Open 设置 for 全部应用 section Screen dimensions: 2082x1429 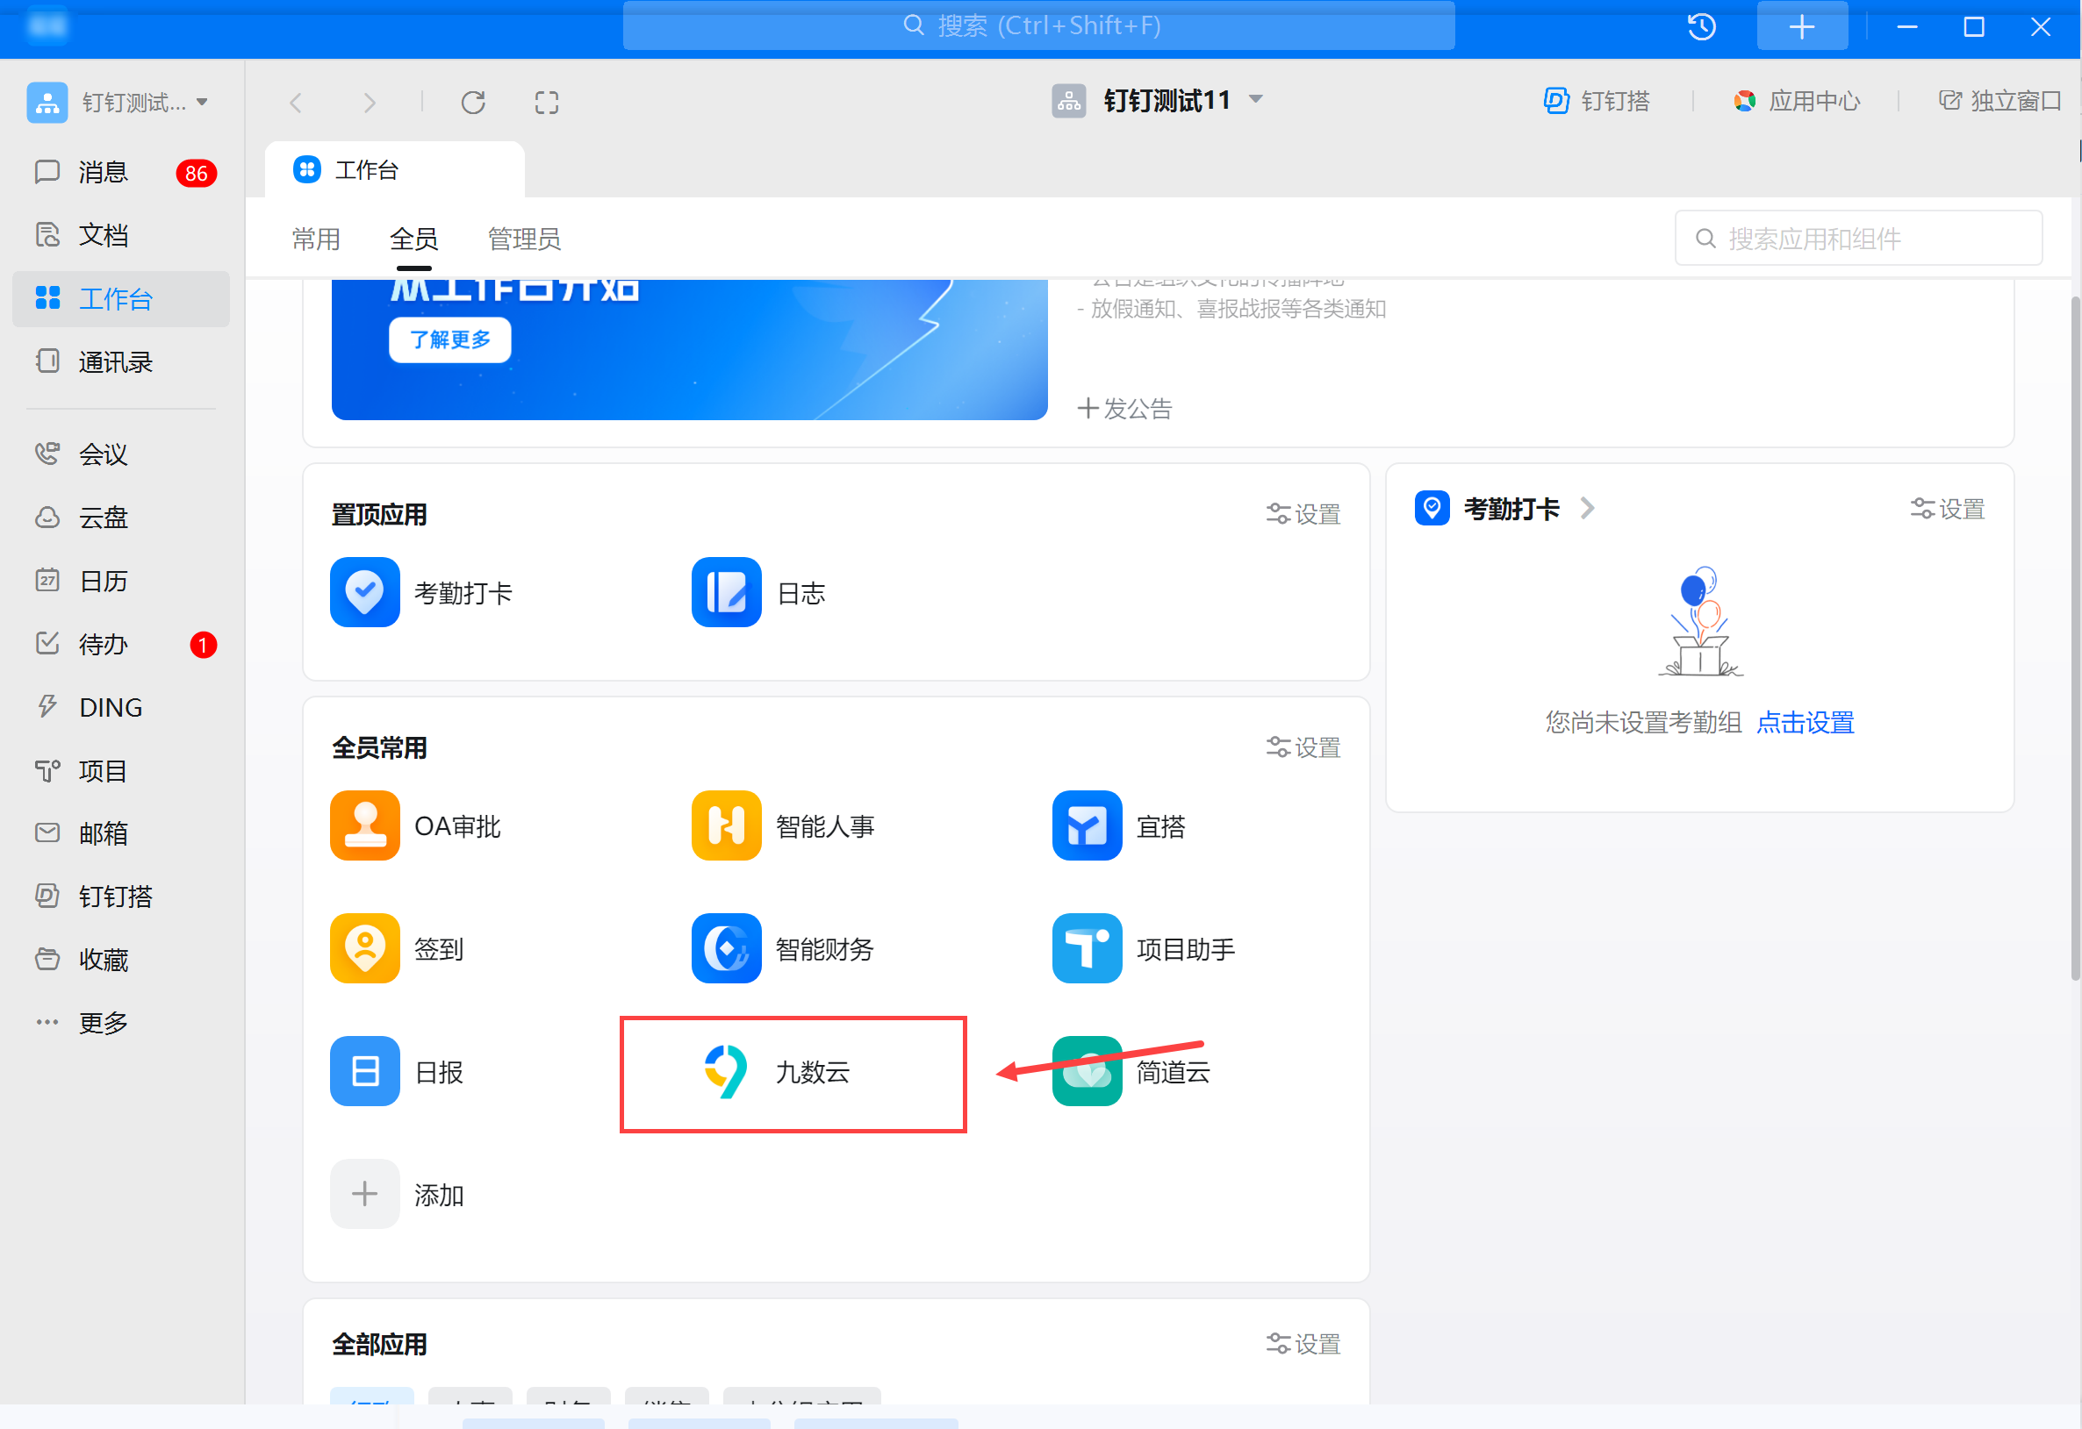click(1304, 1345)
